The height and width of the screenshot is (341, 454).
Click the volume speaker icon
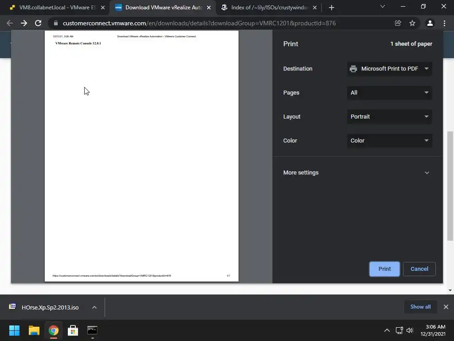pyautogui.click(x=410, y=330)
